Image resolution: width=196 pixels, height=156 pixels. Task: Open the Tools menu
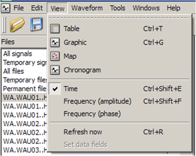(x=118, y=8)
